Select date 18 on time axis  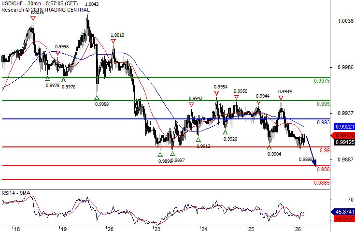pos(17,229)
